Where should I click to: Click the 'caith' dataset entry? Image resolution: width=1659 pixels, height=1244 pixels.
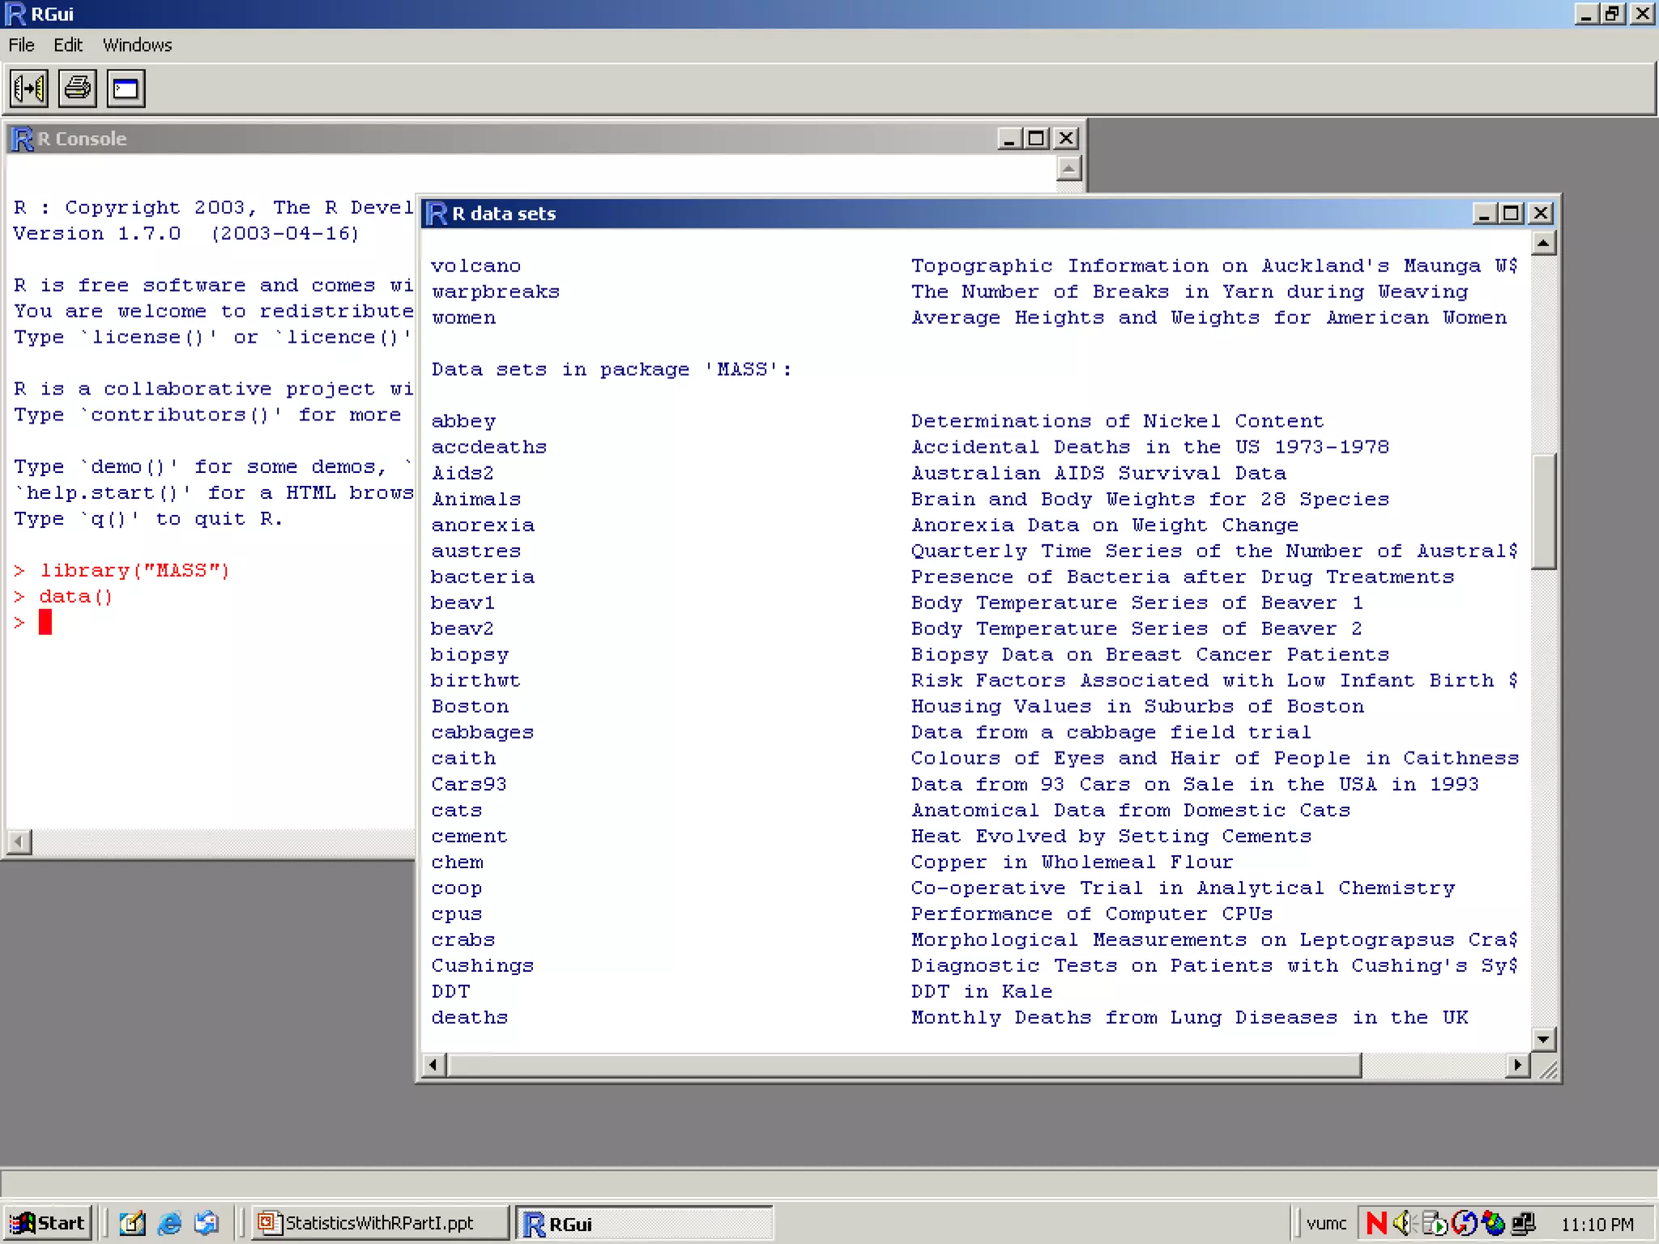coord(463,758)
